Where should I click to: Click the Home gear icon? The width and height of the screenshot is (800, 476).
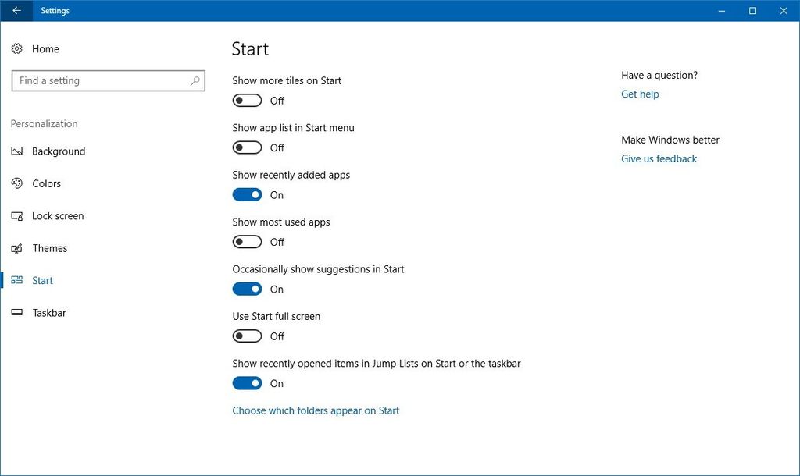point(17,48)
